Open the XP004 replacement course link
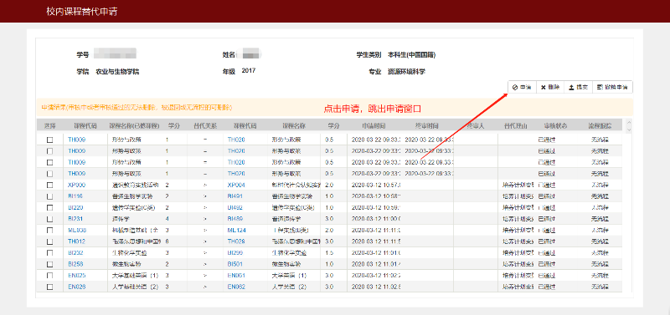670x315 pixels. tap(236, 185)
